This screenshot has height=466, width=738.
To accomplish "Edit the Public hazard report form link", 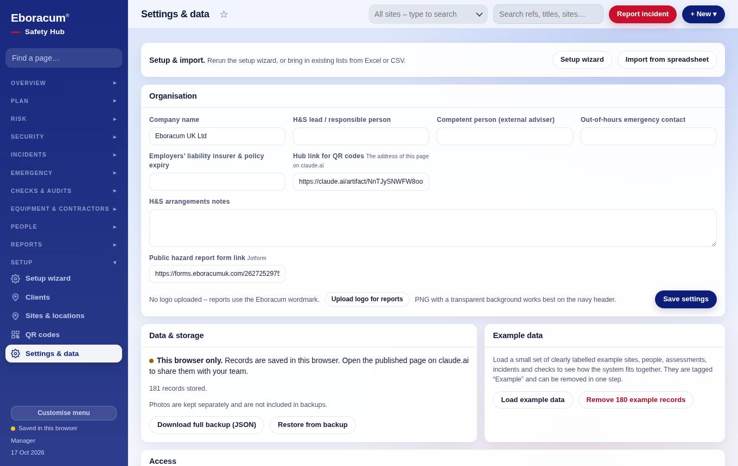I will [217, 274].
